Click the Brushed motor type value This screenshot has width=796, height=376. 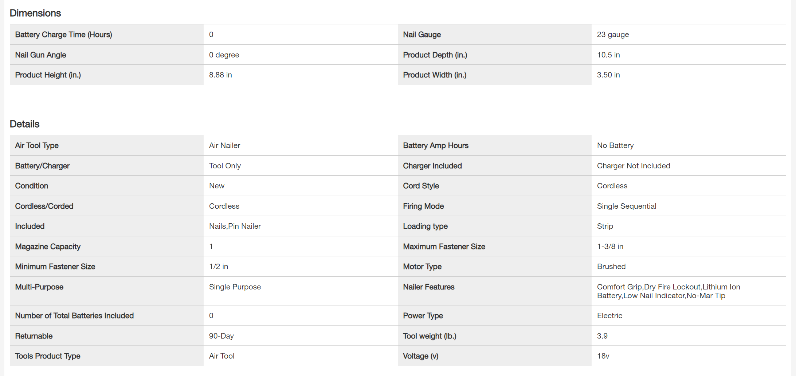(611, 267)
